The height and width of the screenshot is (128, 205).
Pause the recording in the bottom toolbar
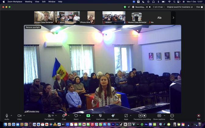140,116
